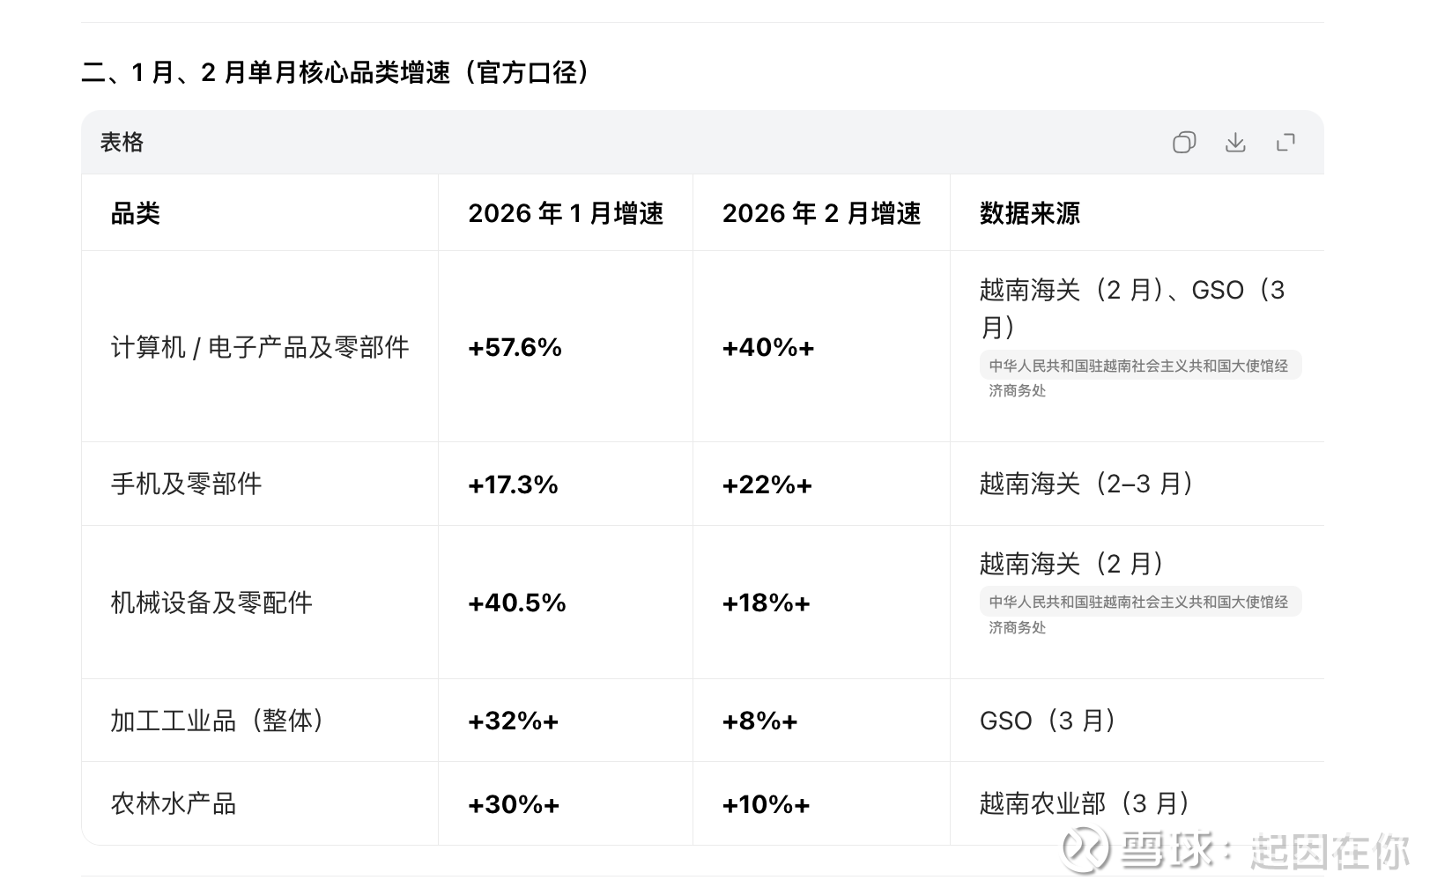Click the 越南农业部（3 月）source cell
This screenshot has height=895, width=1452.
pyautogui.click(x=1085, y=803)
